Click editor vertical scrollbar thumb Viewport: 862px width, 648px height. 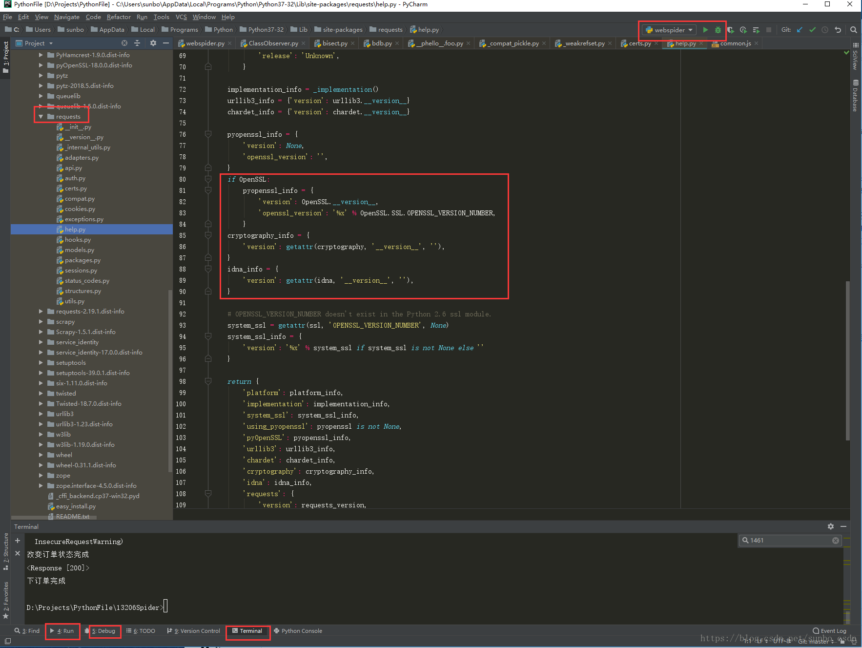pos(848,361)
